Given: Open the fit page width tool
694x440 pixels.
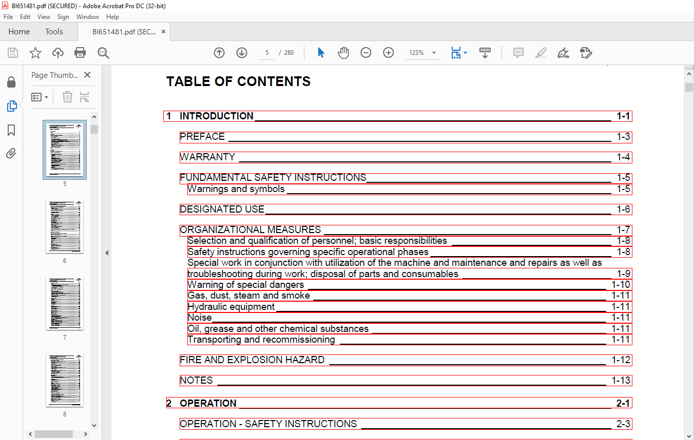Looking at the screenshot, I should click(x=455, y=53).
